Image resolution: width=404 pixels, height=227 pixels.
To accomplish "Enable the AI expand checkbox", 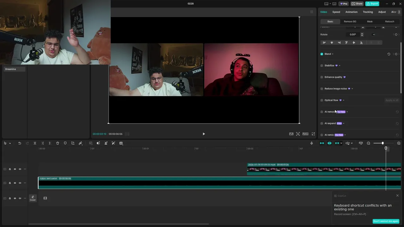I will click(x=322, y=123).
